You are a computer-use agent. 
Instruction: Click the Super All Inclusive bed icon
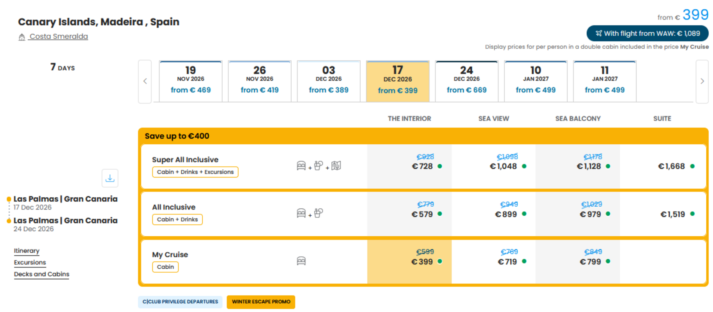tap(301, 166)
